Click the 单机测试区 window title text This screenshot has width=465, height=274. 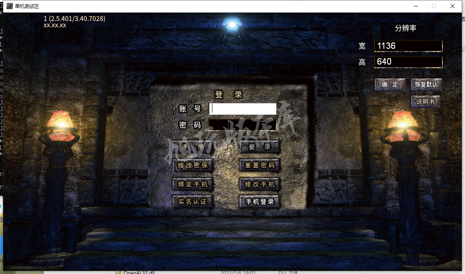point(27,6)
